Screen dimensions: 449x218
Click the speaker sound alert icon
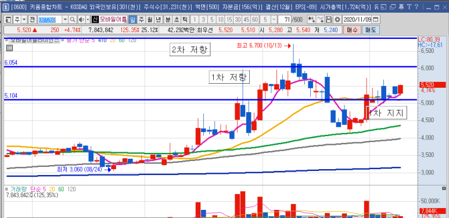coord(81,20)
